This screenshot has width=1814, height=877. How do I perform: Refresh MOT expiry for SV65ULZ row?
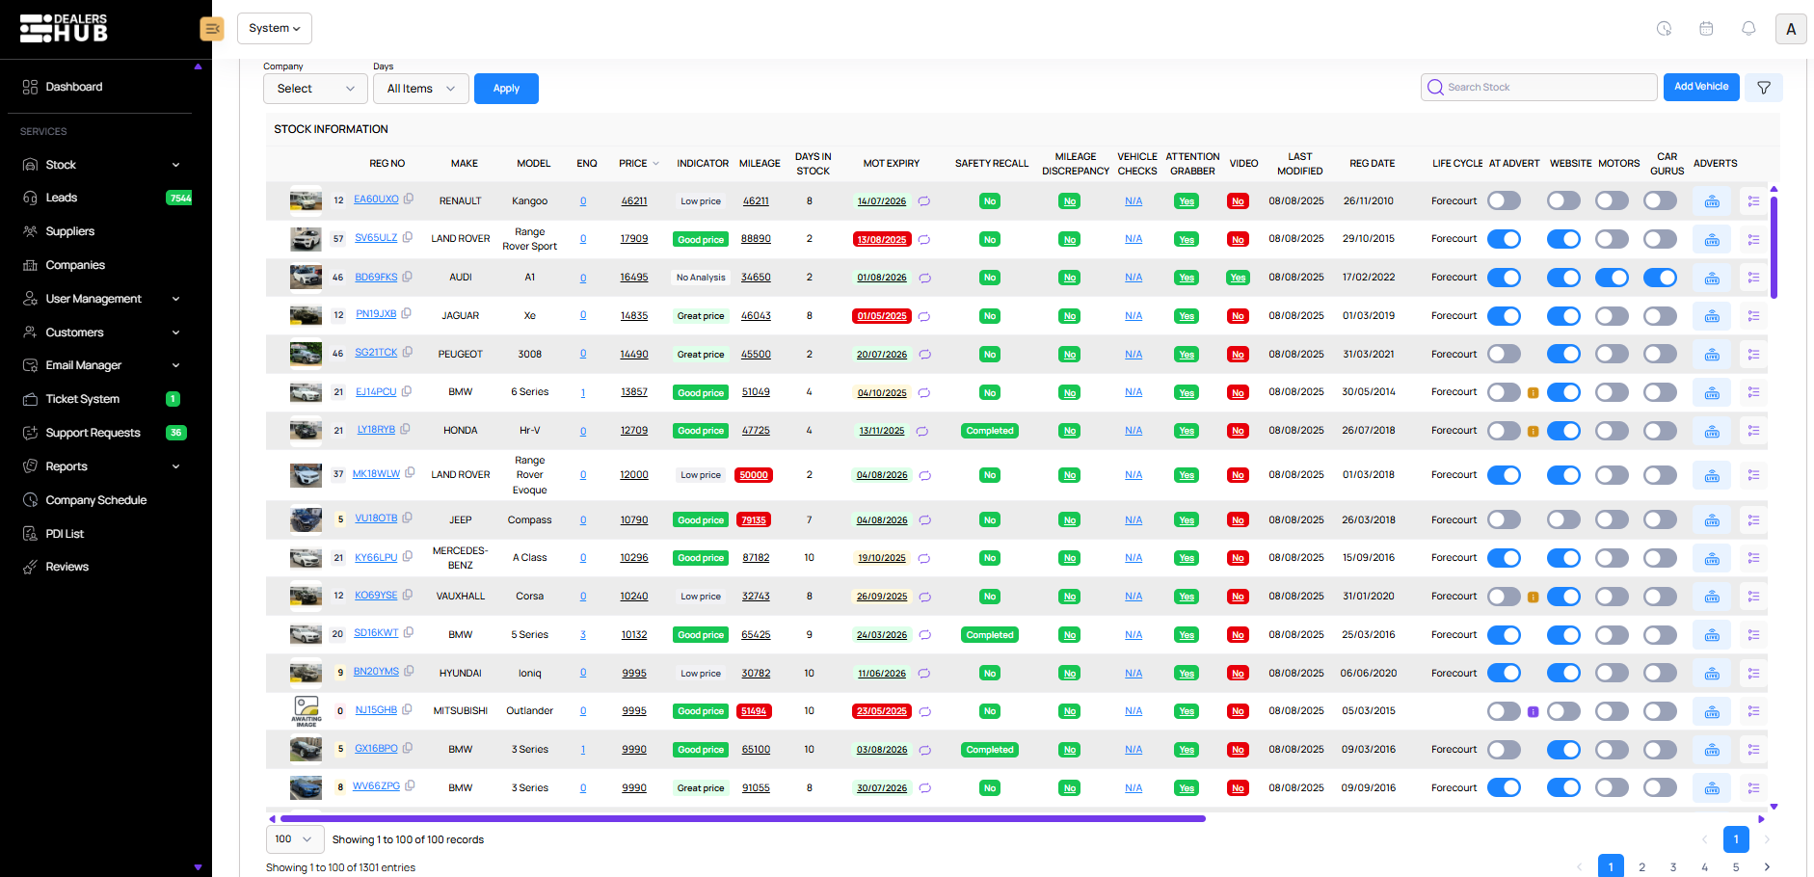coord(924,239)
